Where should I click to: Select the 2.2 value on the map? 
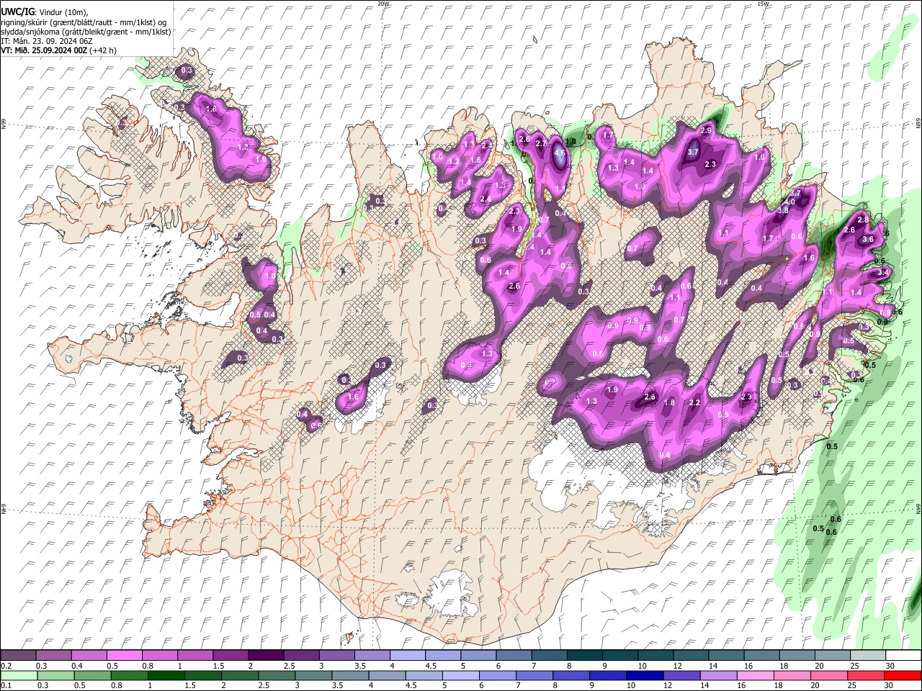[x=694, y=402]
